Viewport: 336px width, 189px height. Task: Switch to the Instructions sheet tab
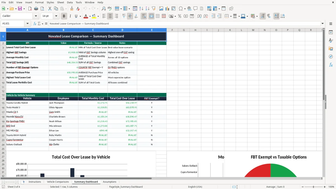35,182
